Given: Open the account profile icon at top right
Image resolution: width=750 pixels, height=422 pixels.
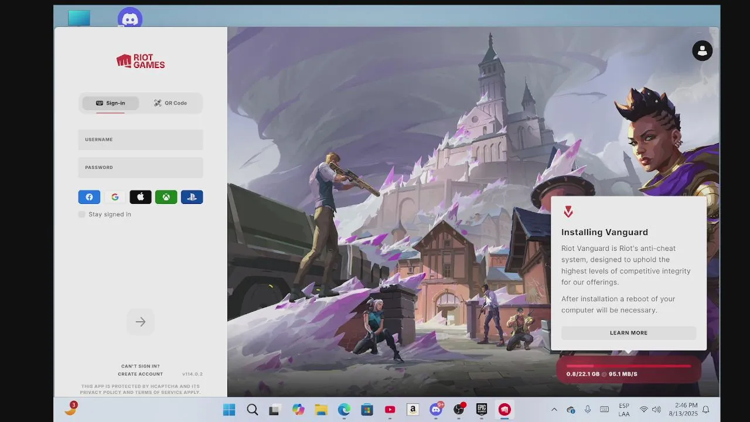Looking at the screenshot, I should point(702,50).
